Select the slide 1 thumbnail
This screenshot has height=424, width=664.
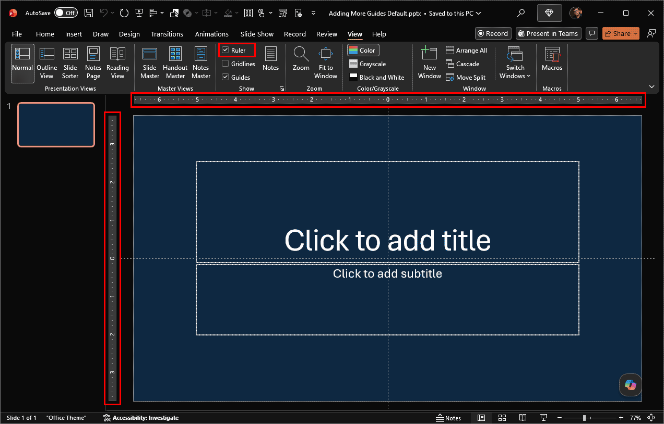click(x=56, y=124)
